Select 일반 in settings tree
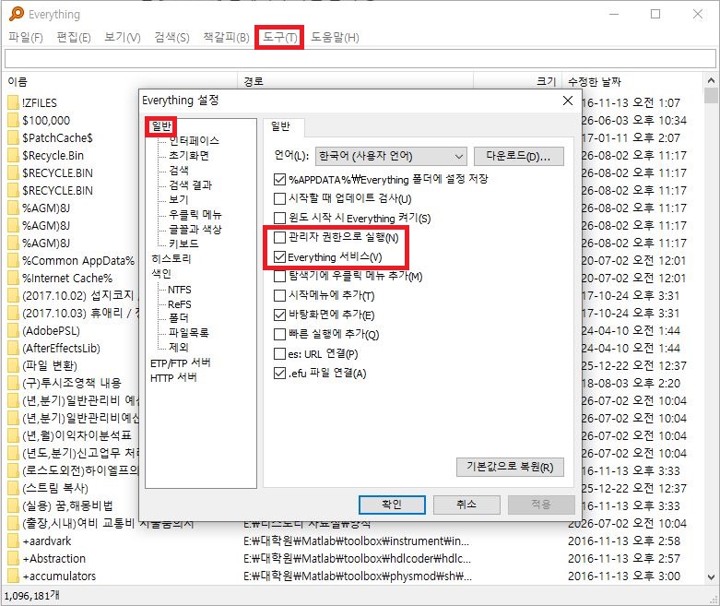This screenshot has height=606, width=720. (161, 126)
